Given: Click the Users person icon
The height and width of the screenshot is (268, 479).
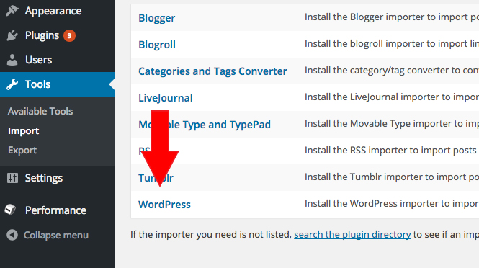Looking at the screenshot, I should pos(12,60).
